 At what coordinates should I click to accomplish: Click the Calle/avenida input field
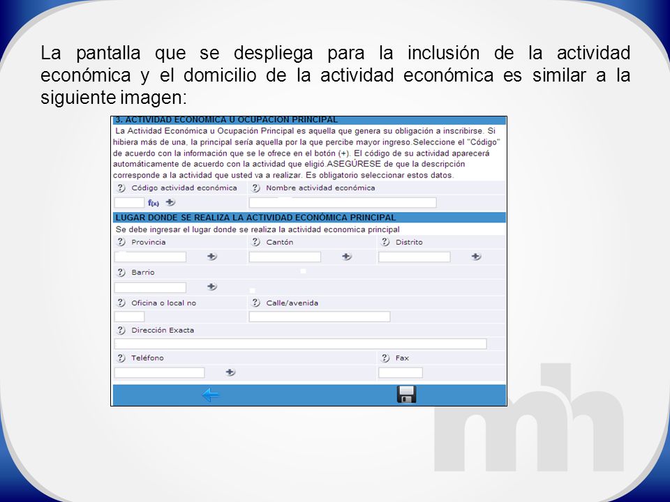320,317
